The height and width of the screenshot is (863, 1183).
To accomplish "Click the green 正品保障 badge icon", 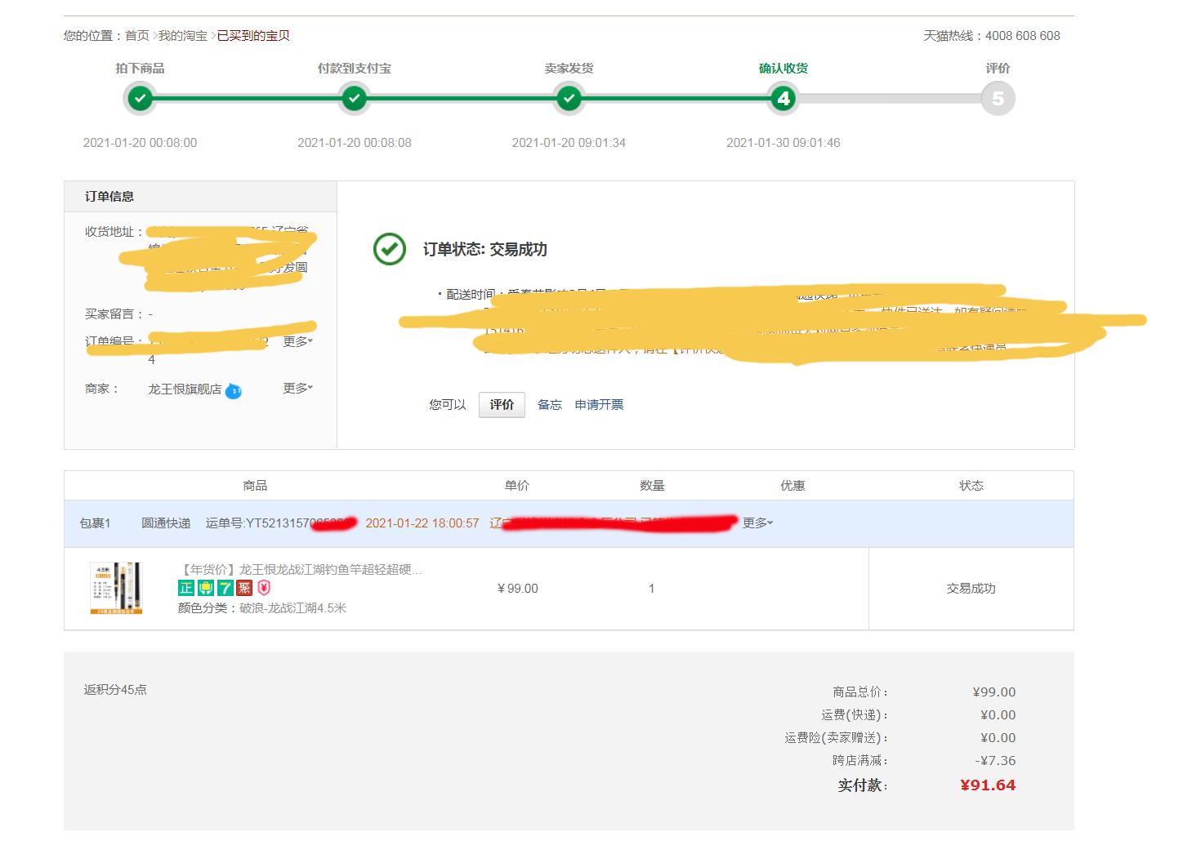I will pyautogui.click(x=186, y=588).
